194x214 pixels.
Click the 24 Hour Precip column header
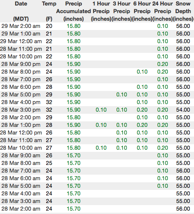(163, 11)
